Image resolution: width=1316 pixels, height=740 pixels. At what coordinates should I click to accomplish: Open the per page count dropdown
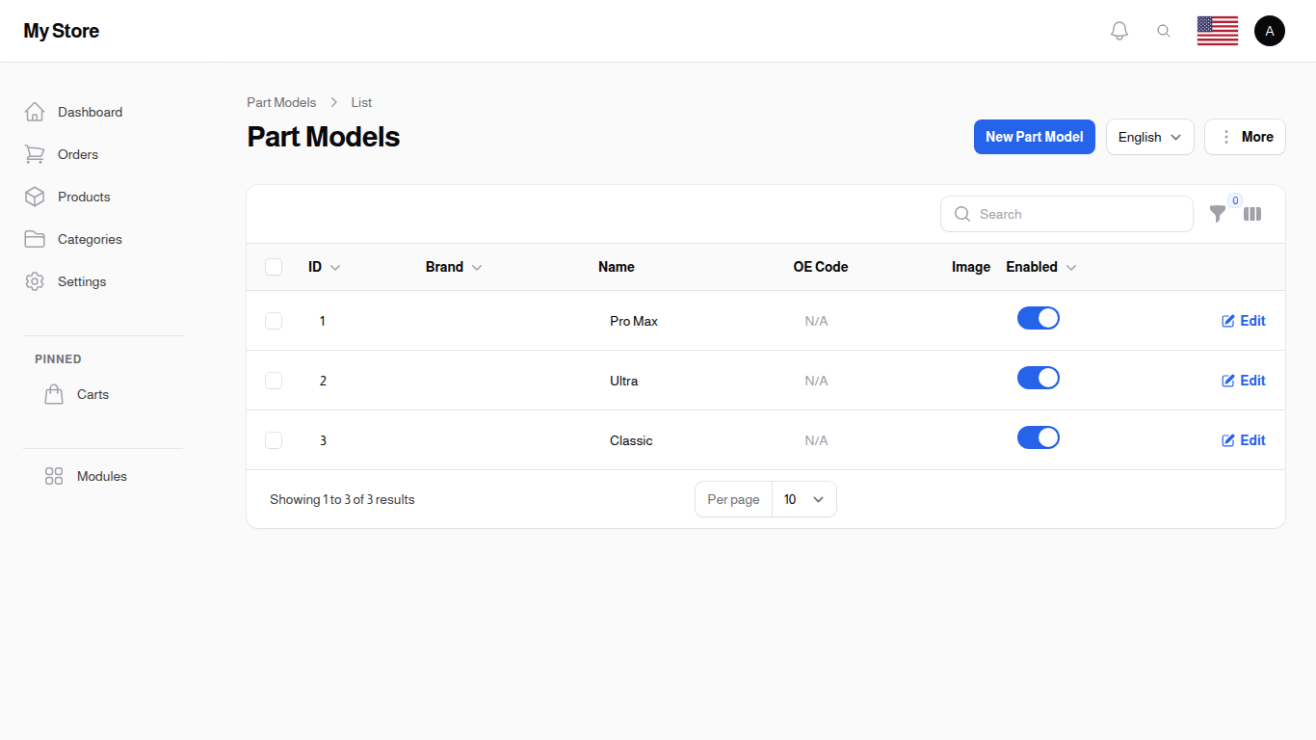click(803, 499)
